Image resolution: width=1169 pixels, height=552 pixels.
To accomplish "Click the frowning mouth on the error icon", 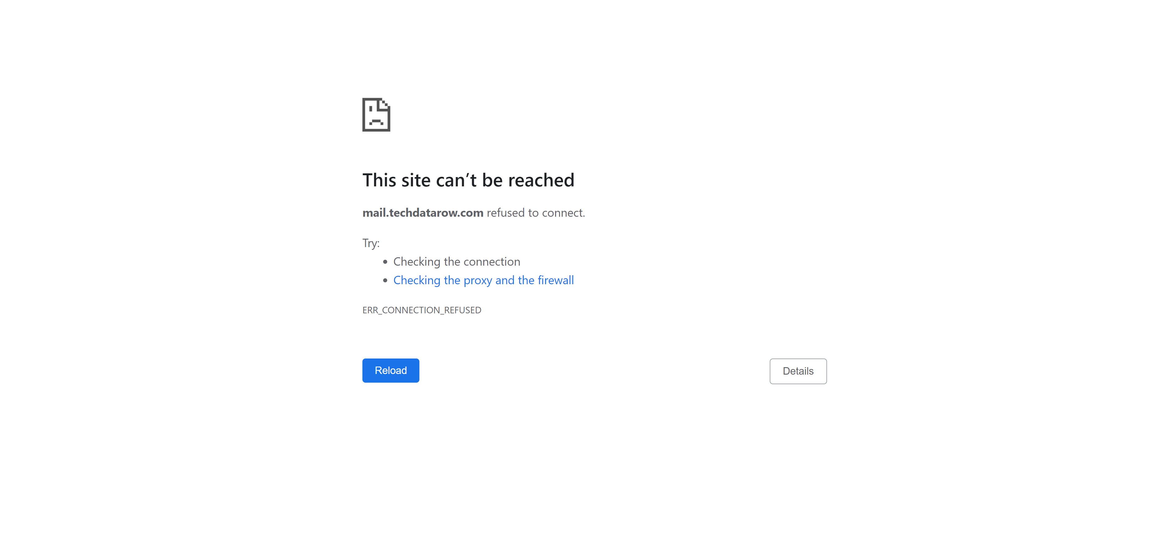I will click(376, 122).
